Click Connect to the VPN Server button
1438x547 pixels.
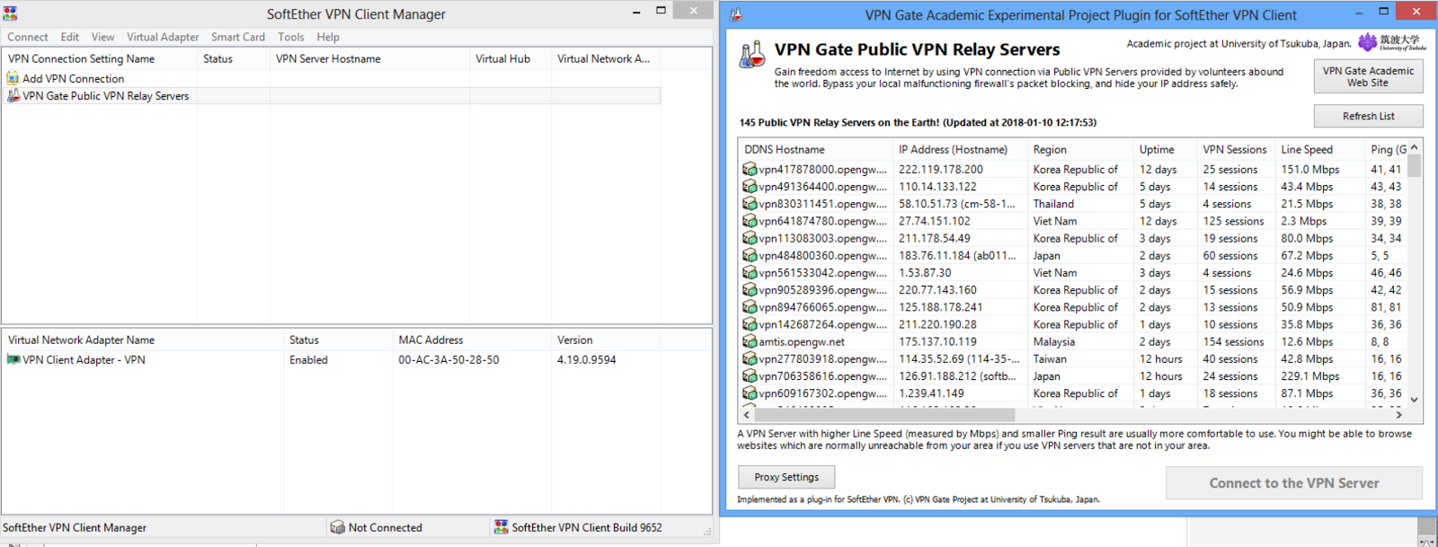pyautogui.click(x=1293, y=483)
